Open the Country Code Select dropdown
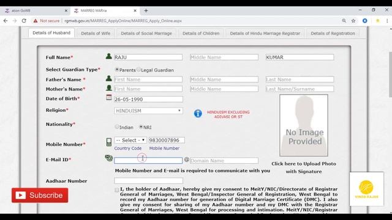Screen dimensions: 392x220 pyautogui.click(x=130, y=140)
